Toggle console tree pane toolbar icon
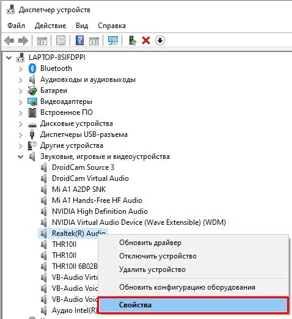 (x=42, y=40)
